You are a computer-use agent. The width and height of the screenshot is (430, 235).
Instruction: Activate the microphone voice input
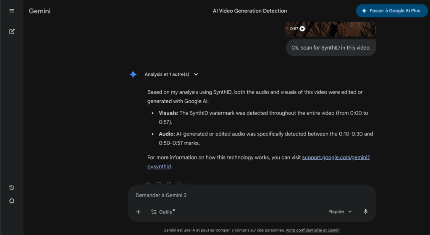coord(365,212)
